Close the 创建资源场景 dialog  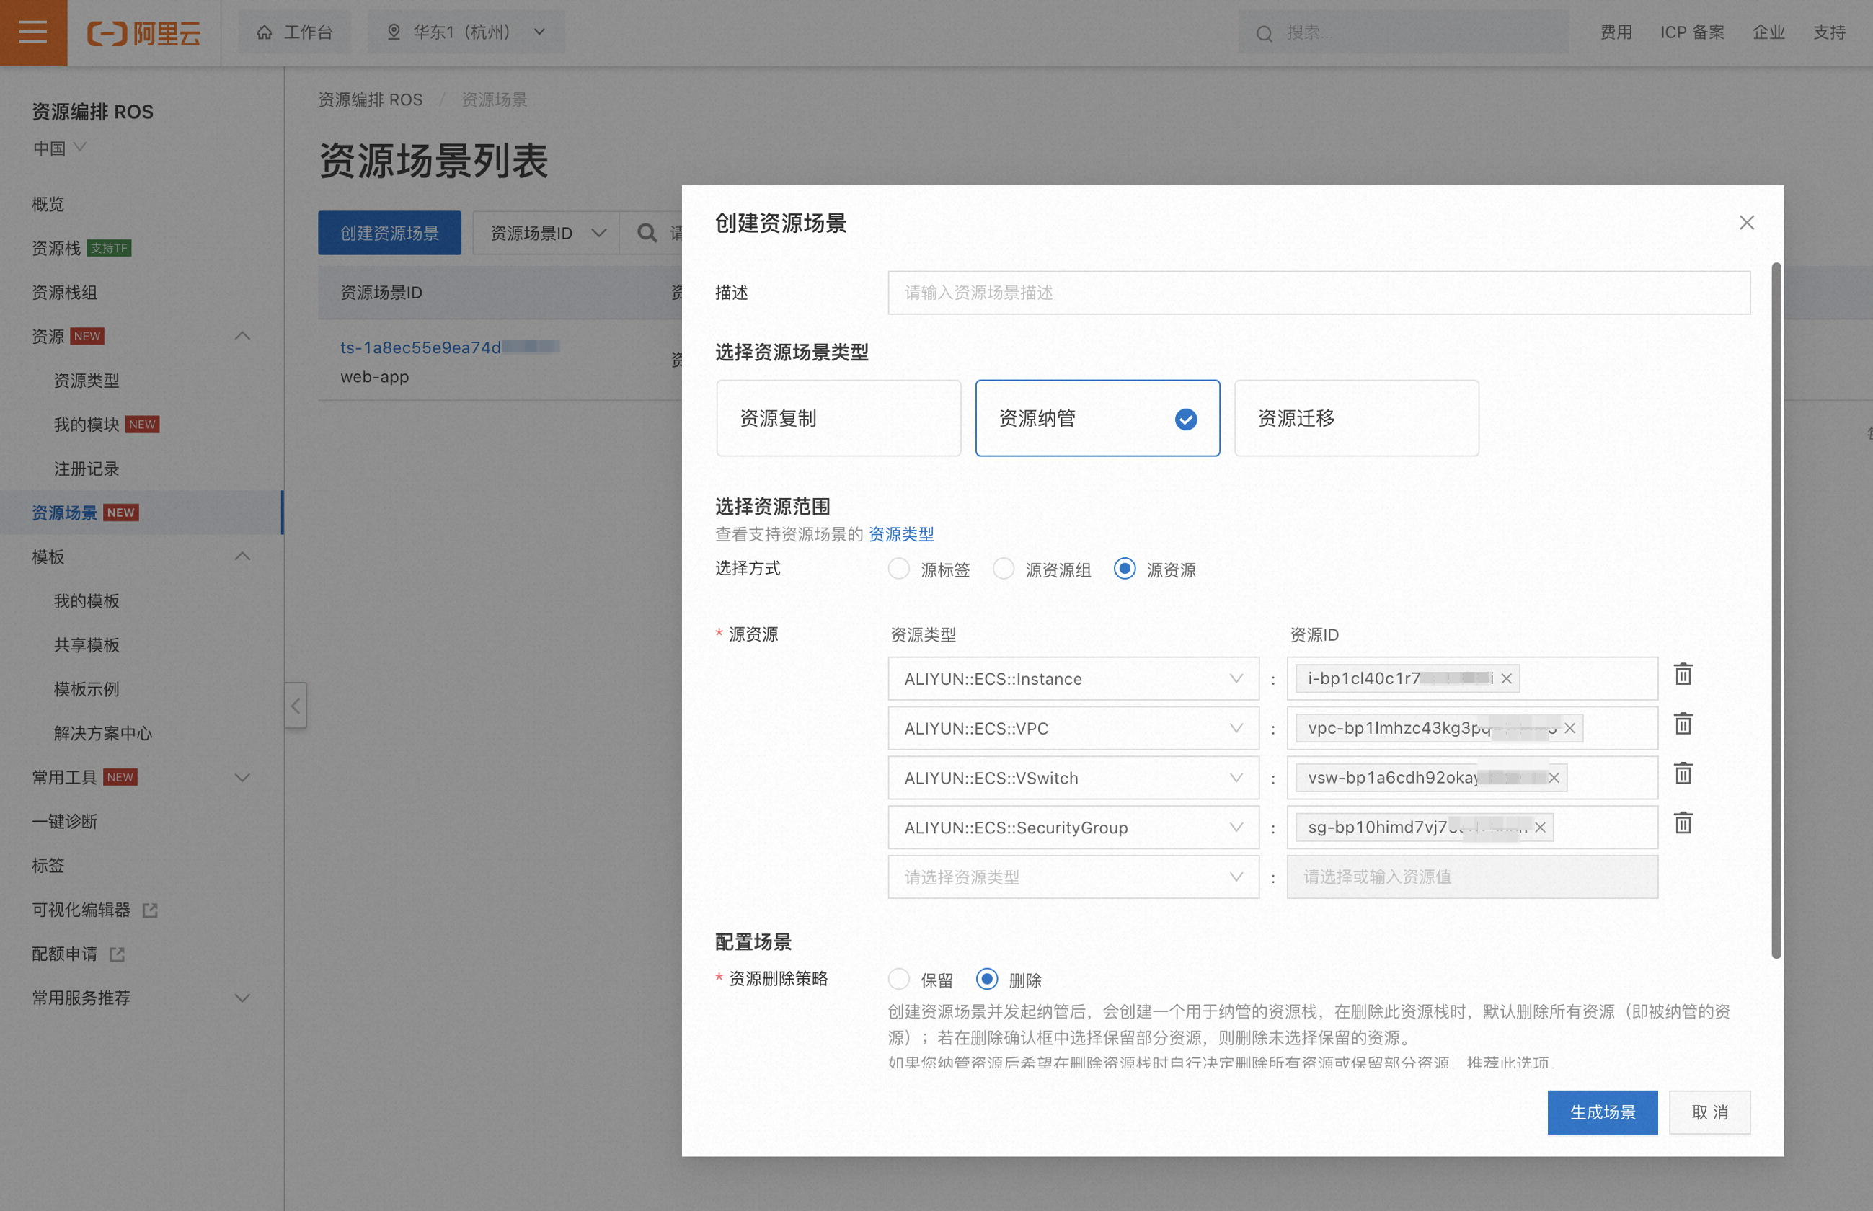pos(1746,223)
